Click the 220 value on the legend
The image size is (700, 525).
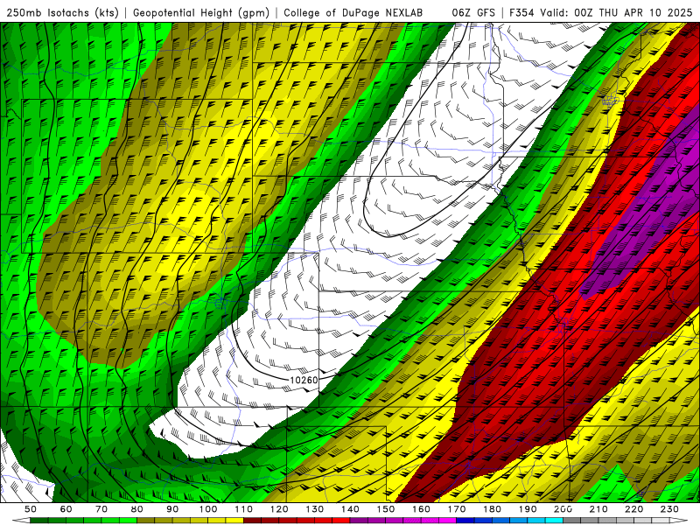[633, 509]
